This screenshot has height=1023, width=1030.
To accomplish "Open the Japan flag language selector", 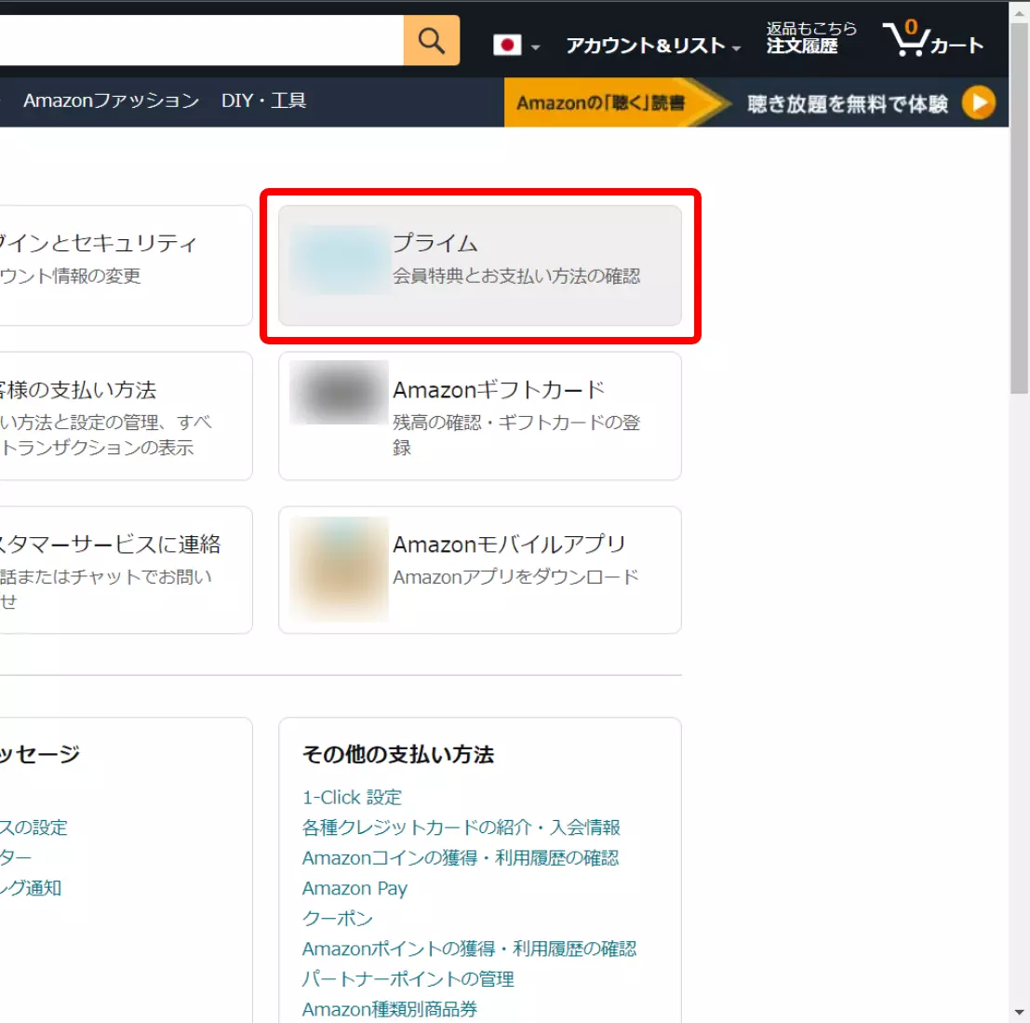I will click(515, 46).
